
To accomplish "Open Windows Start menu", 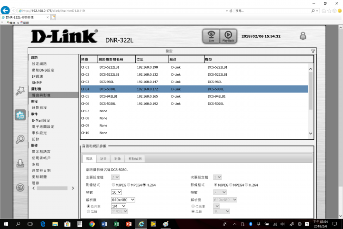I will [6, 224].
